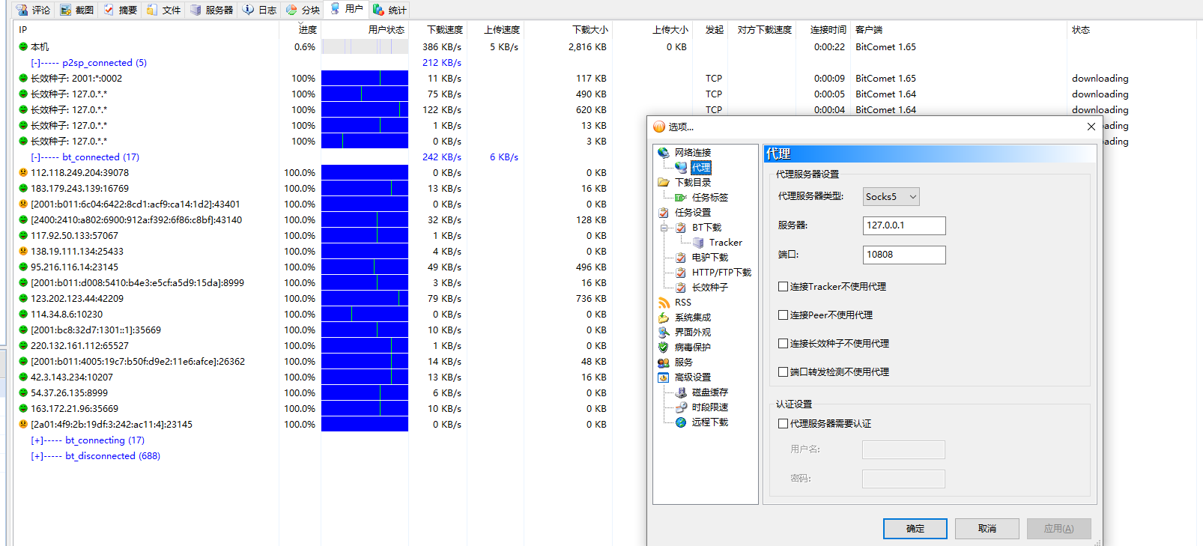Click the 服务器 address input field
The width and height of the screenshot is (1203, 546).
[904, 225]
